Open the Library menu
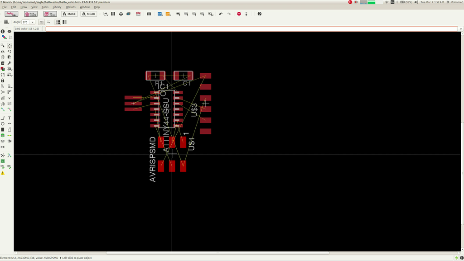 pos(57,7)
